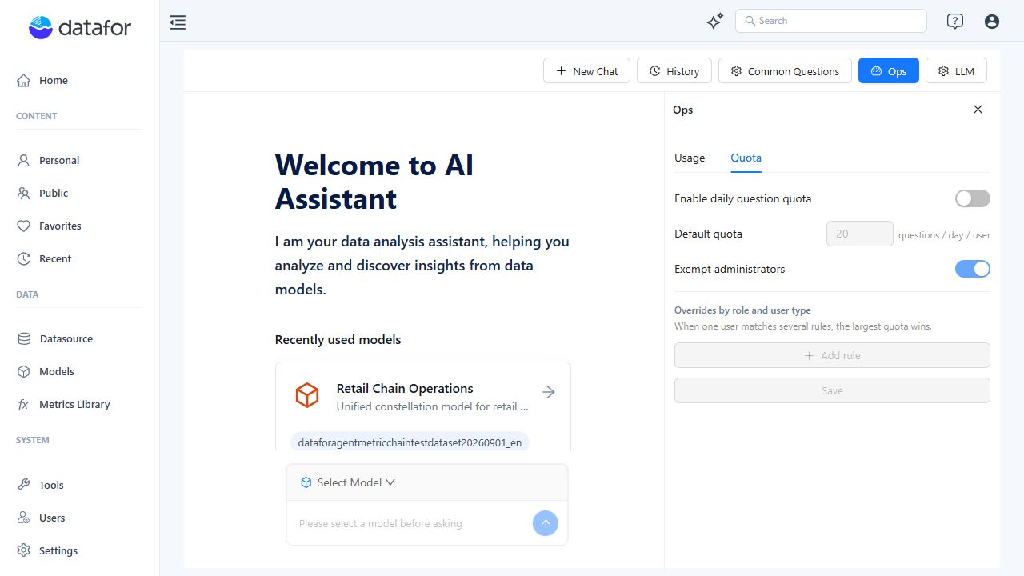Click the Models cube icon

[24, 371]
